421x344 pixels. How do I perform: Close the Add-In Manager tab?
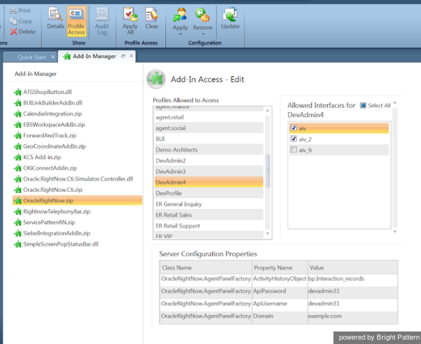(x=131, y=56)
